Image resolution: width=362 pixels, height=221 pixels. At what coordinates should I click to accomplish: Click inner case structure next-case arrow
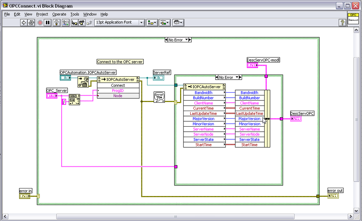[x=240, y=77]
